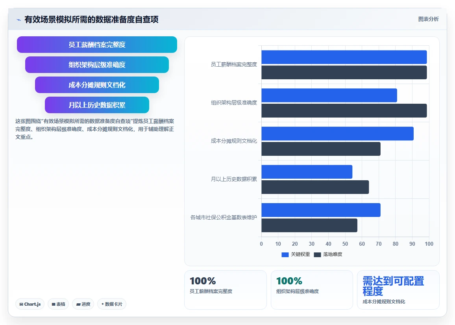Image resolution: width=455 pixels, height=325 pixels.
Task: Click the x-axis tick label 50
Action: tap(345, 244)
